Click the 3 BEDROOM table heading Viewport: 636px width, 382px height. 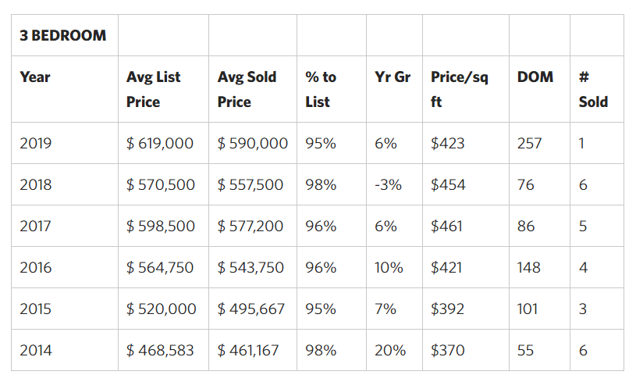click(x=63, y=36)
